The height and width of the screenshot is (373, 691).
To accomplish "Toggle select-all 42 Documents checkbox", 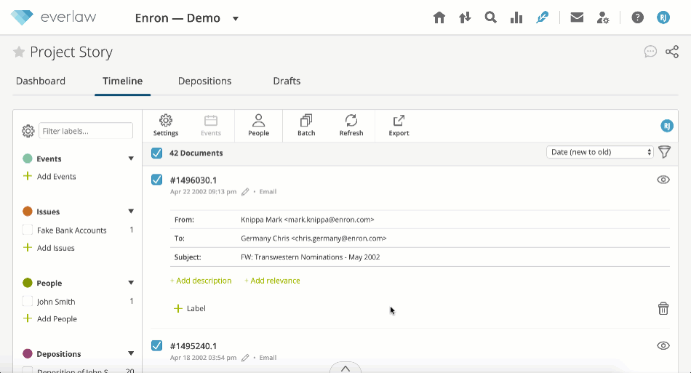I will point(156,153).
